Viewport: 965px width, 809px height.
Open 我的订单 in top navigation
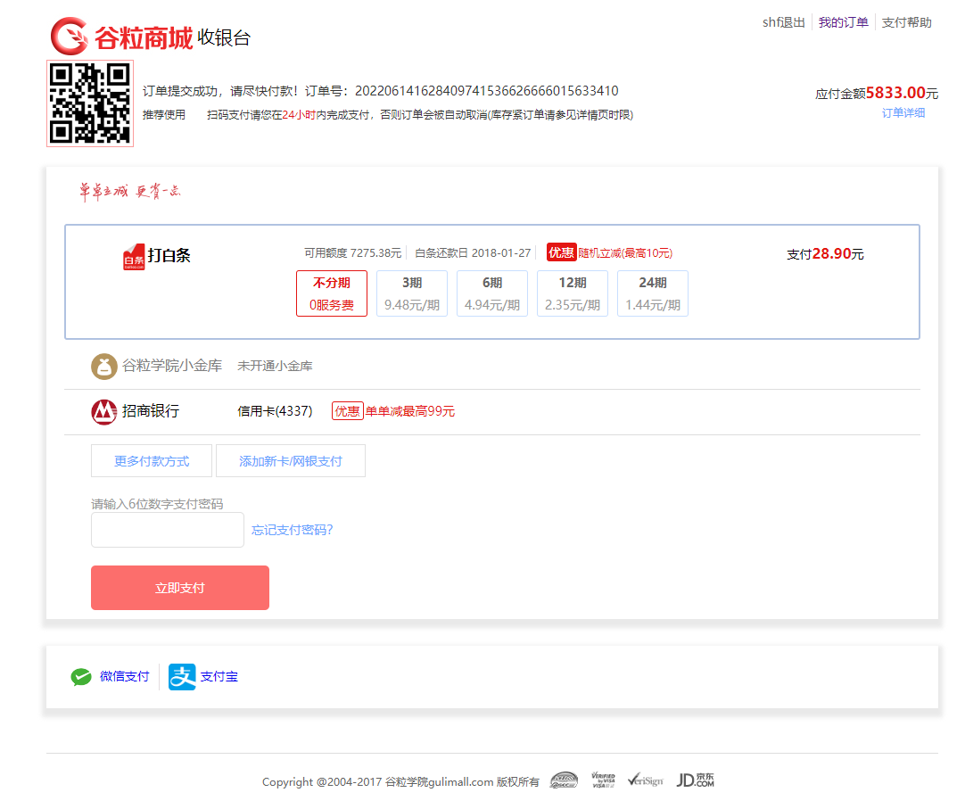pyautogui.click(x=843, y=23)
